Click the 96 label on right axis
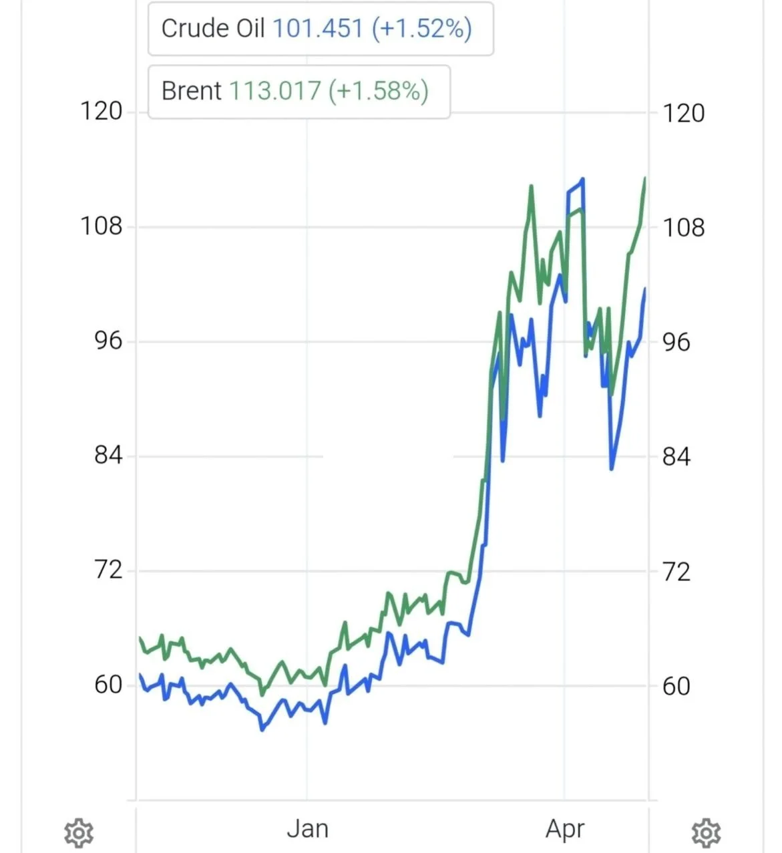 (x=676, y=342)
